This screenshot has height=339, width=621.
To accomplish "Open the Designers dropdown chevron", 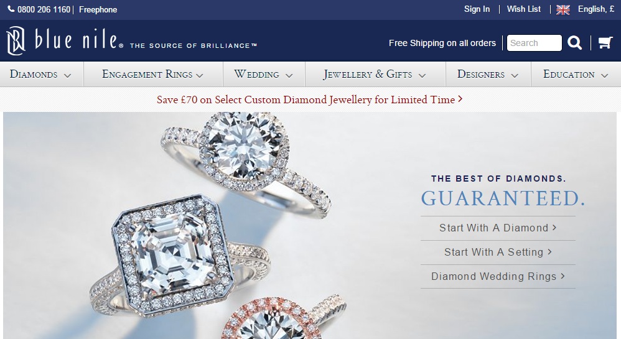I will (x=515, y=75).
